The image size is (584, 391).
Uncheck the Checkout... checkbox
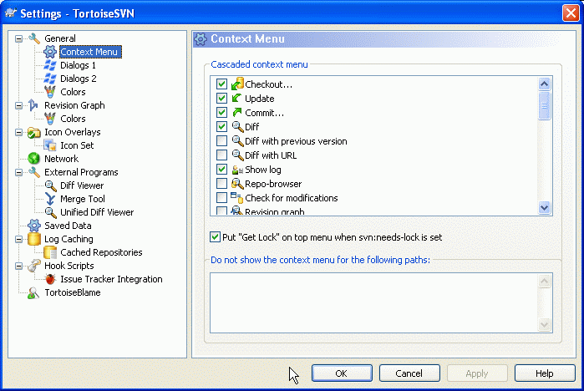(221, 84)
